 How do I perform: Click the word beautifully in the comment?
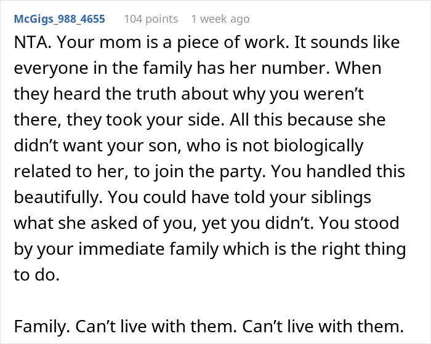pyautogui.click(x=58, y=198)
